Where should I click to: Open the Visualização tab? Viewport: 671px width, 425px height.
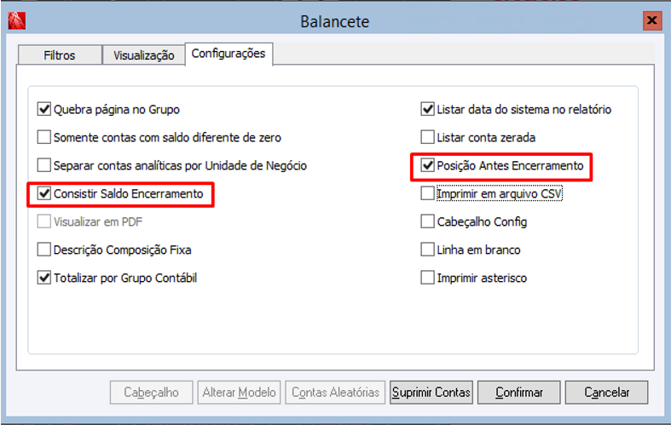tap(143, 55)
